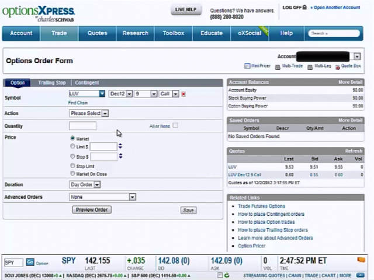Select the Stop price radio button
Image resolution: width=374 pixels, height=280 pixels.
[x=72, y=156]
